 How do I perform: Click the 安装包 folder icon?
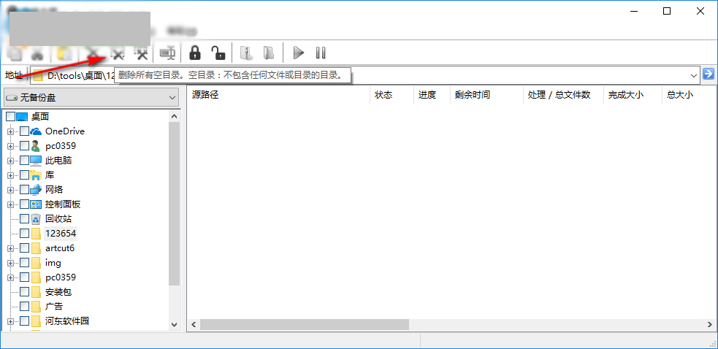37,292
